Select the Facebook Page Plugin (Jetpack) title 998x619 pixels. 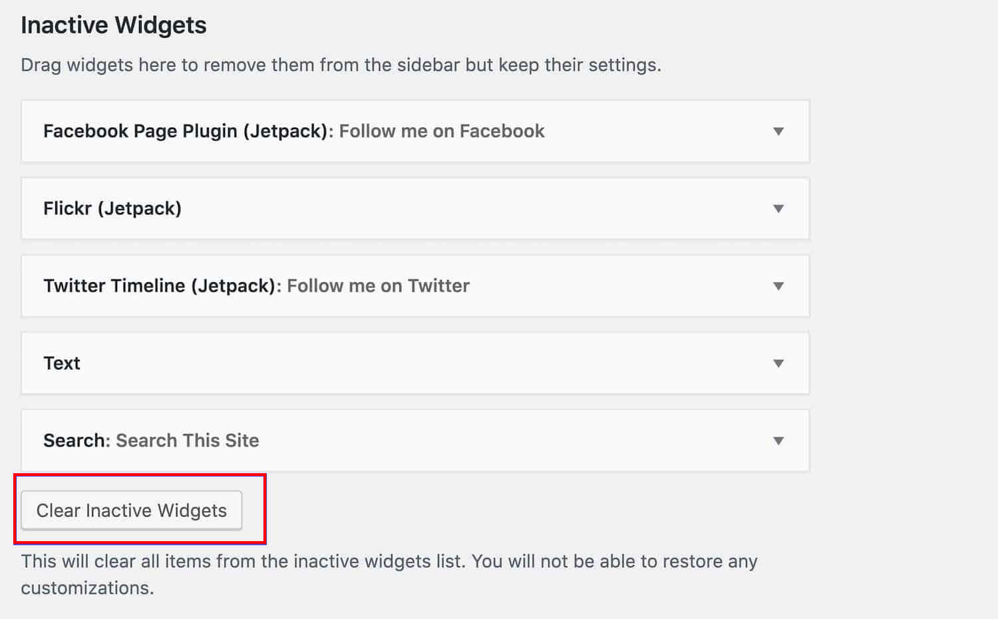coord(188,131)
